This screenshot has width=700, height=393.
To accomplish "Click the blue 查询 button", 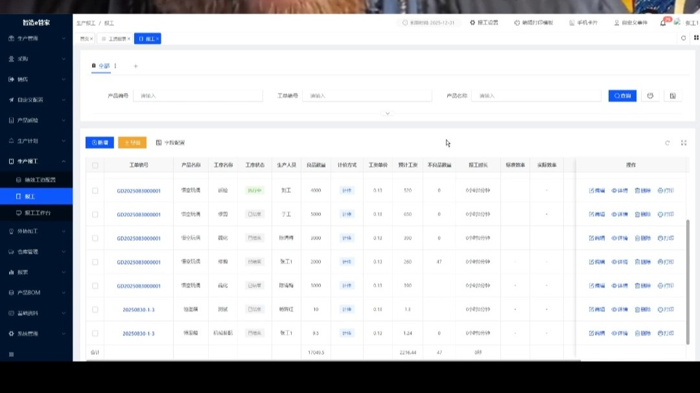I will (622, 96).
